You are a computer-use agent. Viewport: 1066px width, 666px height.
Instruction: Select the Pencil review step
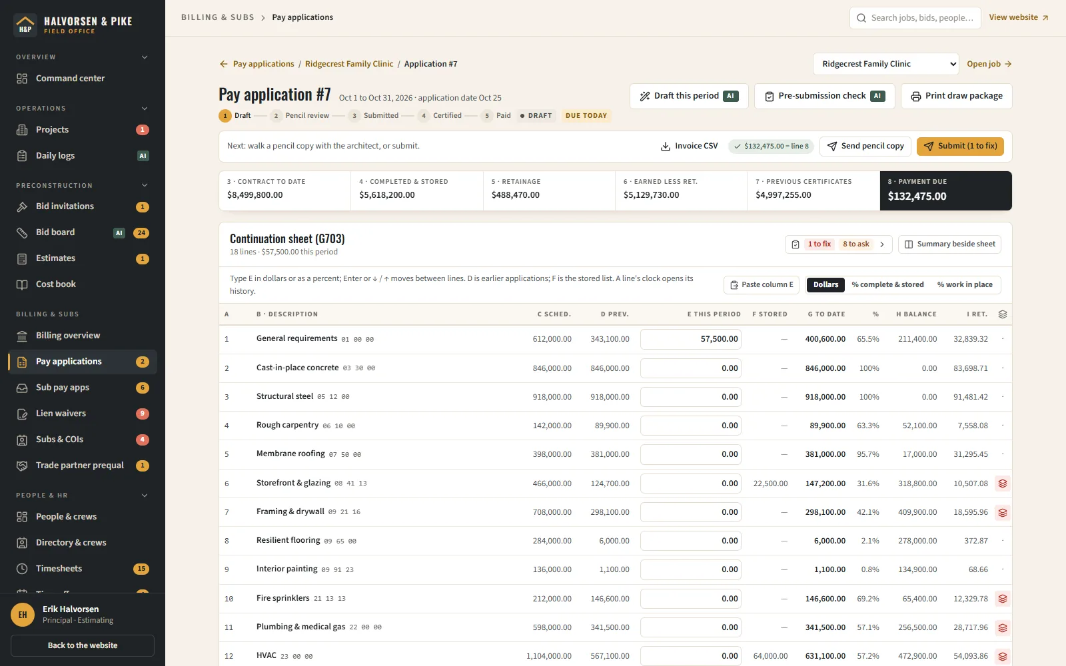(300, 116)
